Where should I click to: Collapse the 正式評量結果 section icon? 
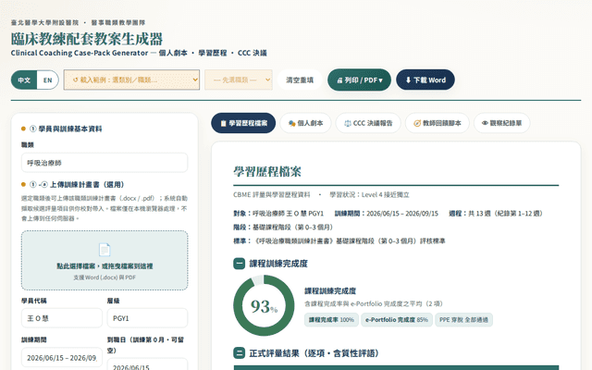pyautogui.click(x=239, y=353)
